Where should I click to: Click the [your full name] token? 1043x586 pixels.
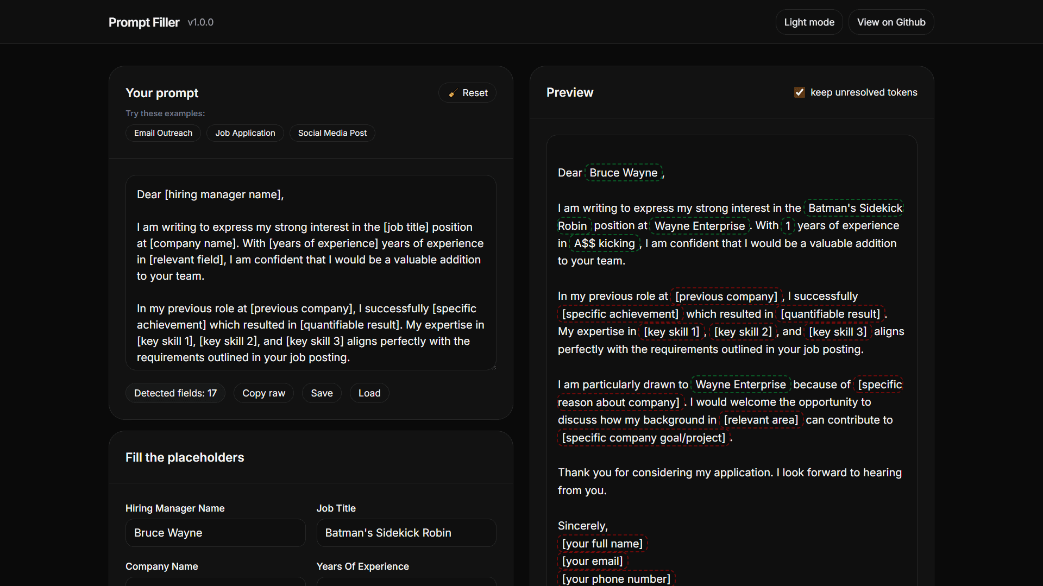[602, 544]
